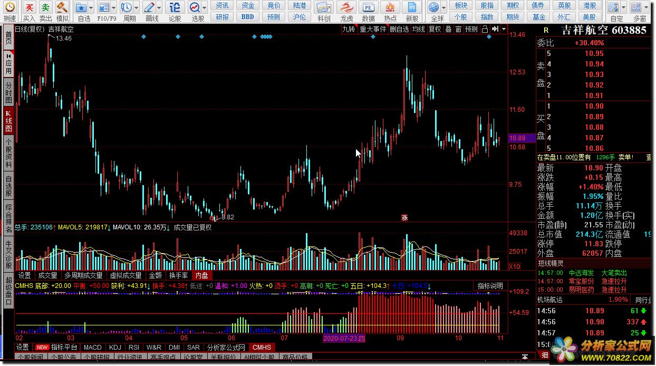The width and height of the screenshot is (656, 366).
Task: Toggle the 均线 moving average display
Action: pos(419,30)
